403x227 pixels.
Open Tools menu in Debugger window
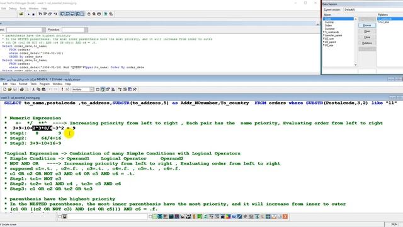pyautogui.click(x=23, y=8)
